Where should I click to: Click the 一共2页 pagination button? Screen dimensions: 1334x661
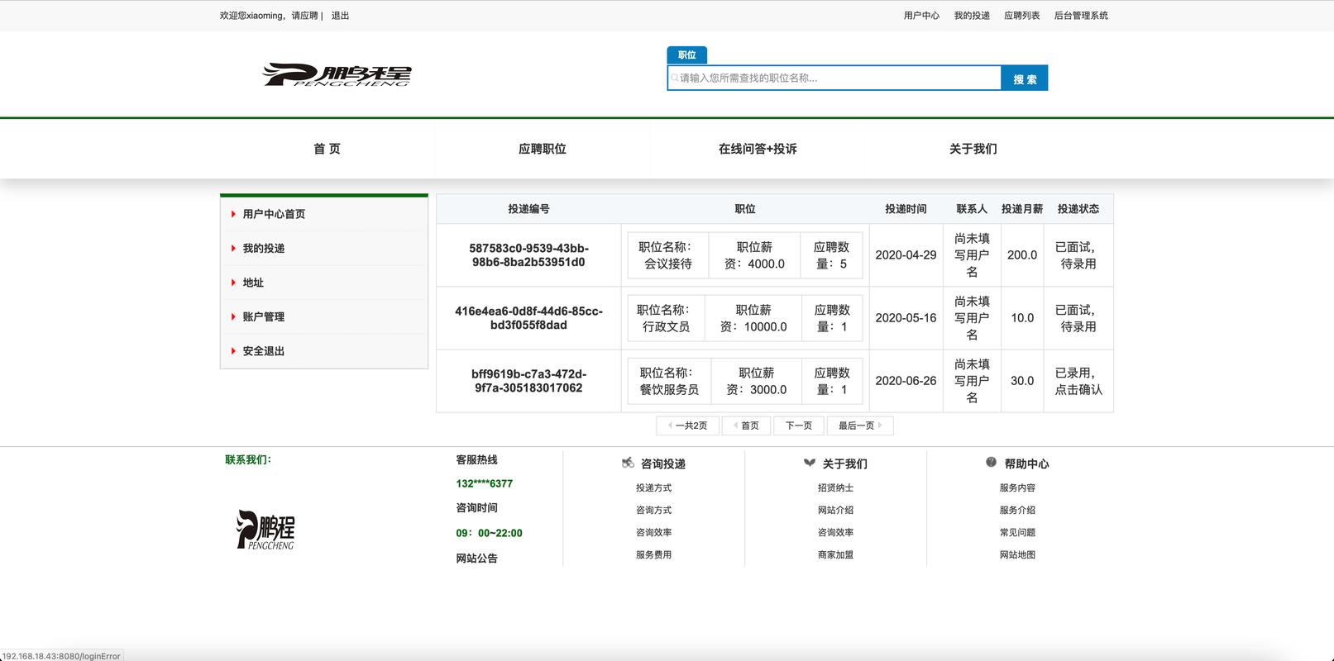[687, 426]
